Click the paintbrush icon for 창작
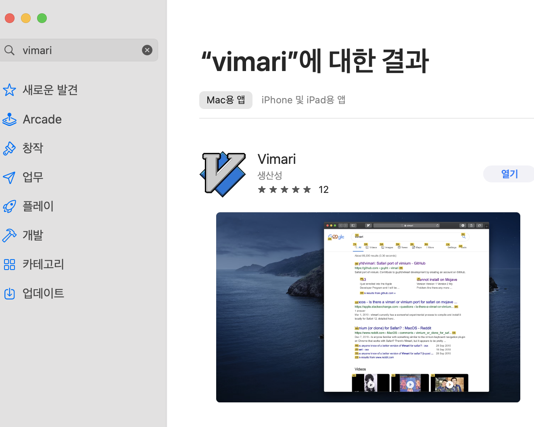The height and width of the screenshot is (427, 534). [9, 148]
